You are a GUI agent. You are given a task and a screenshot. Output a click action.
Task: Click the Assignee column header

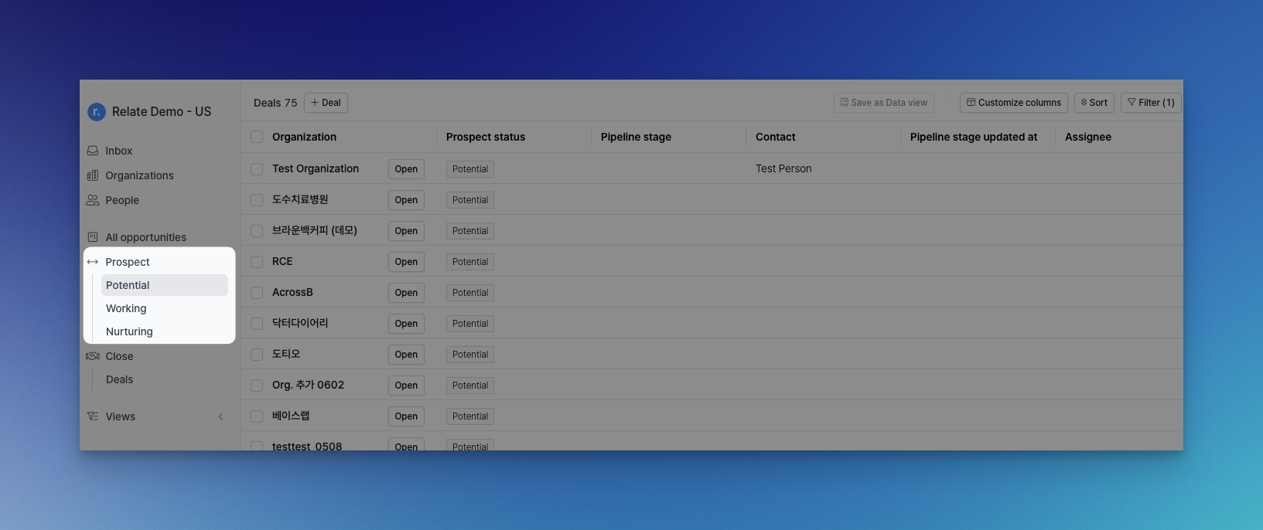click(1087, 137)
